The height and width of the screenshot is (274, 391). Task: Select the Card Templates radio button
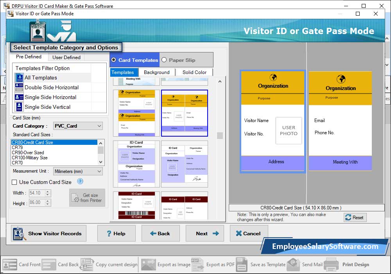[114, 60]
